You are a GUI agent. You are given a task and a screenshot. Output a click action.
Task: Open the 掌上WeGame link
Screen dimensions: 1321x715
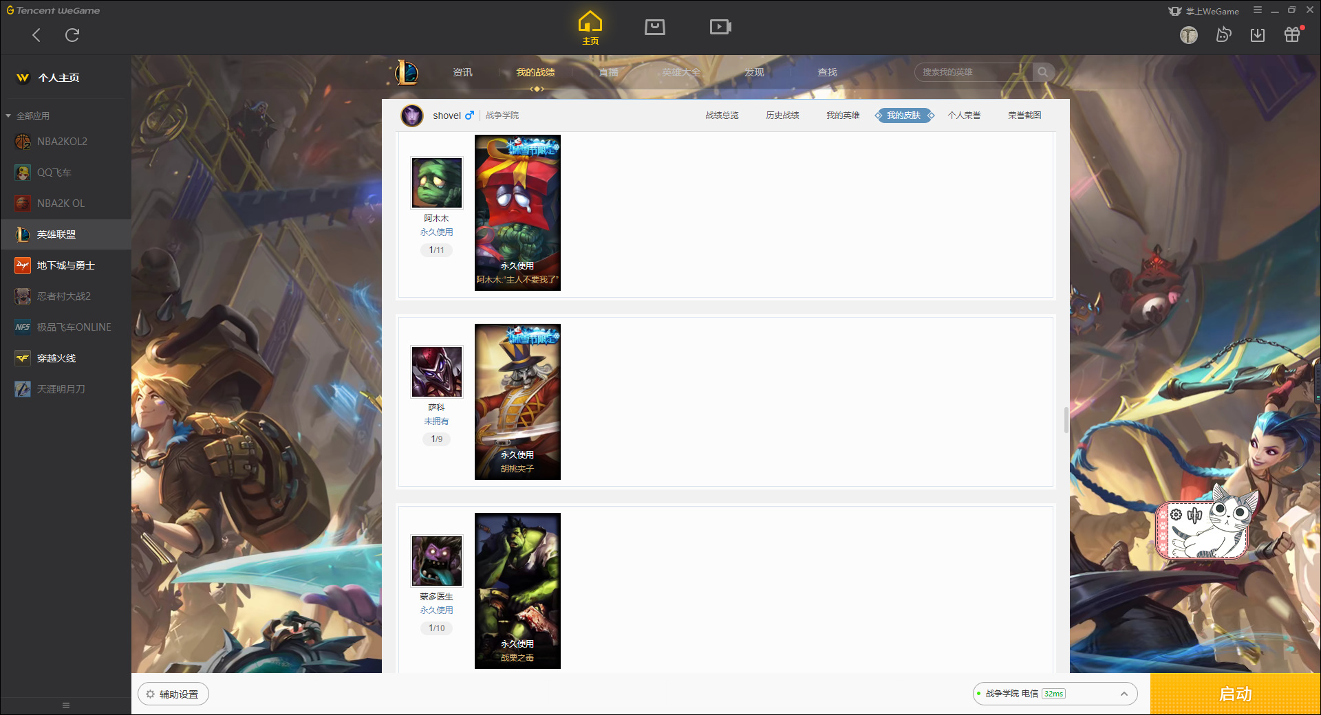click(x=1204, y=11)
